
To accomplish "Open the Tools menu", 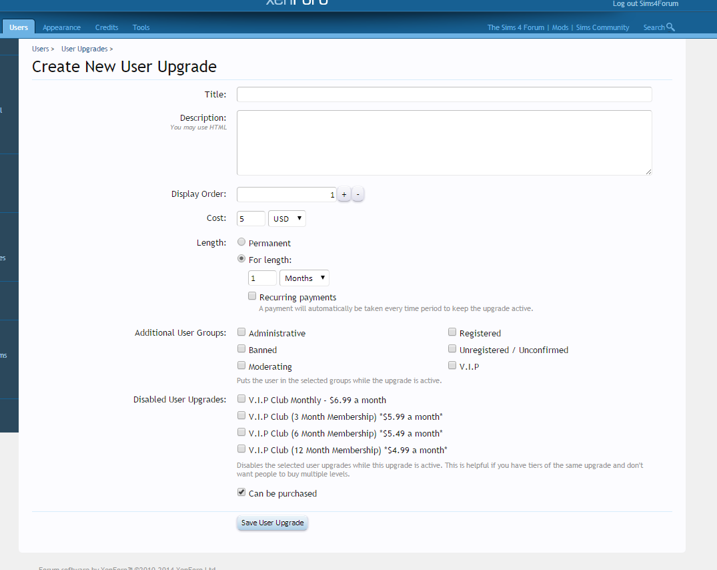I will pyautogui.click(x=141, y=27).
